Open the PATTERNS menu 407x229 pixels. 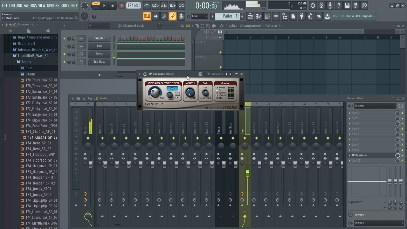click(x=30, y=5)
